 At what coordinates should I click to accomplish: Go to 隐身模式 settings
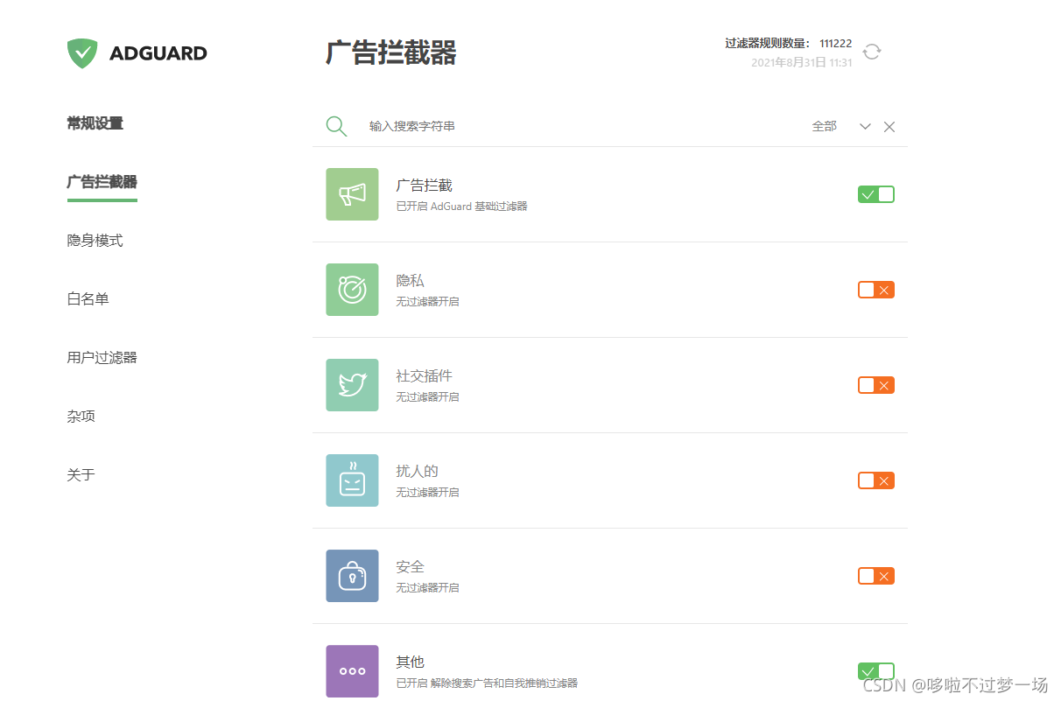95,241
